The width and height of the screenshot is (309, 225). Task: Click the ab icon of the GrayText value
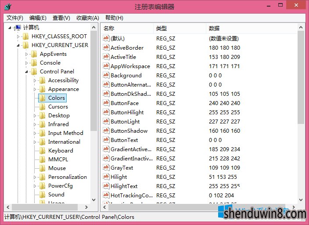106,167
